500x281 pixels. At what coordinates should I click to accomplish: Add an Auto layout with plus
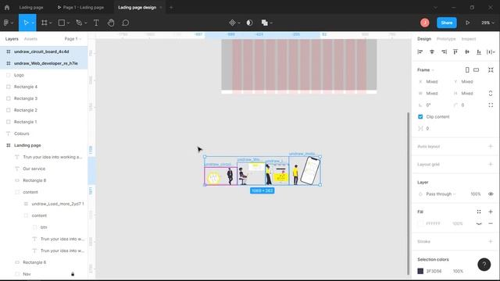pos(491,146)
